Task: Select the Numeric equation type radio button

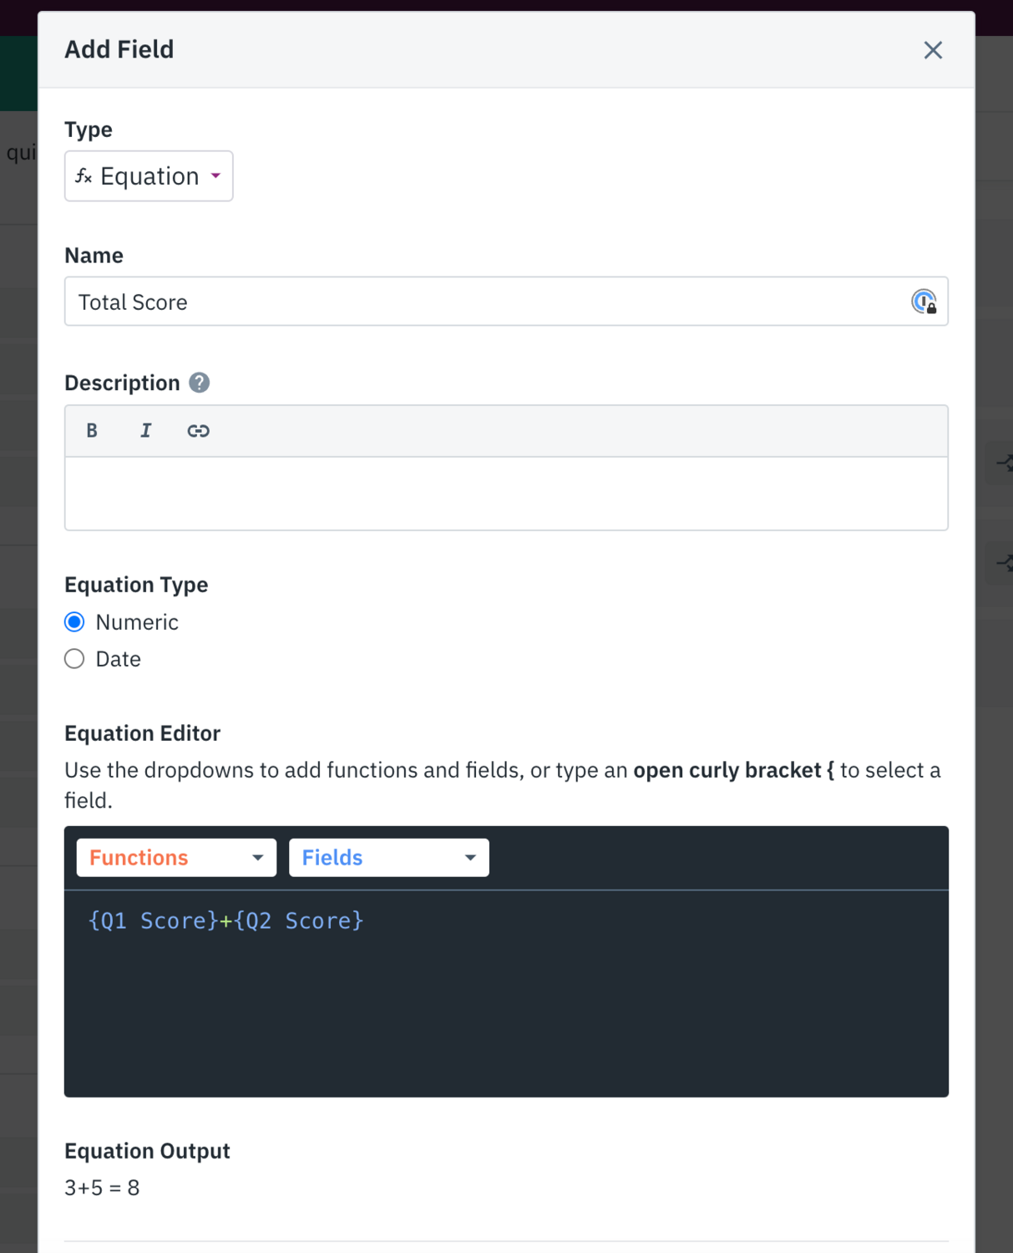Action: coord(73,621)
